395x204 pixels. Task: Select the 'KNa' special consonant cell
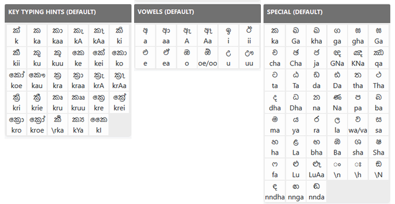pyautogui.click(x=358, y=58)
